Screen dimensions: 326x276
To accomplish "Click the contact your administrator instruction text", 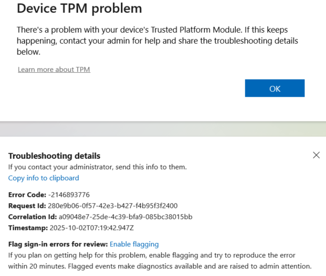I will click(98, 167).
